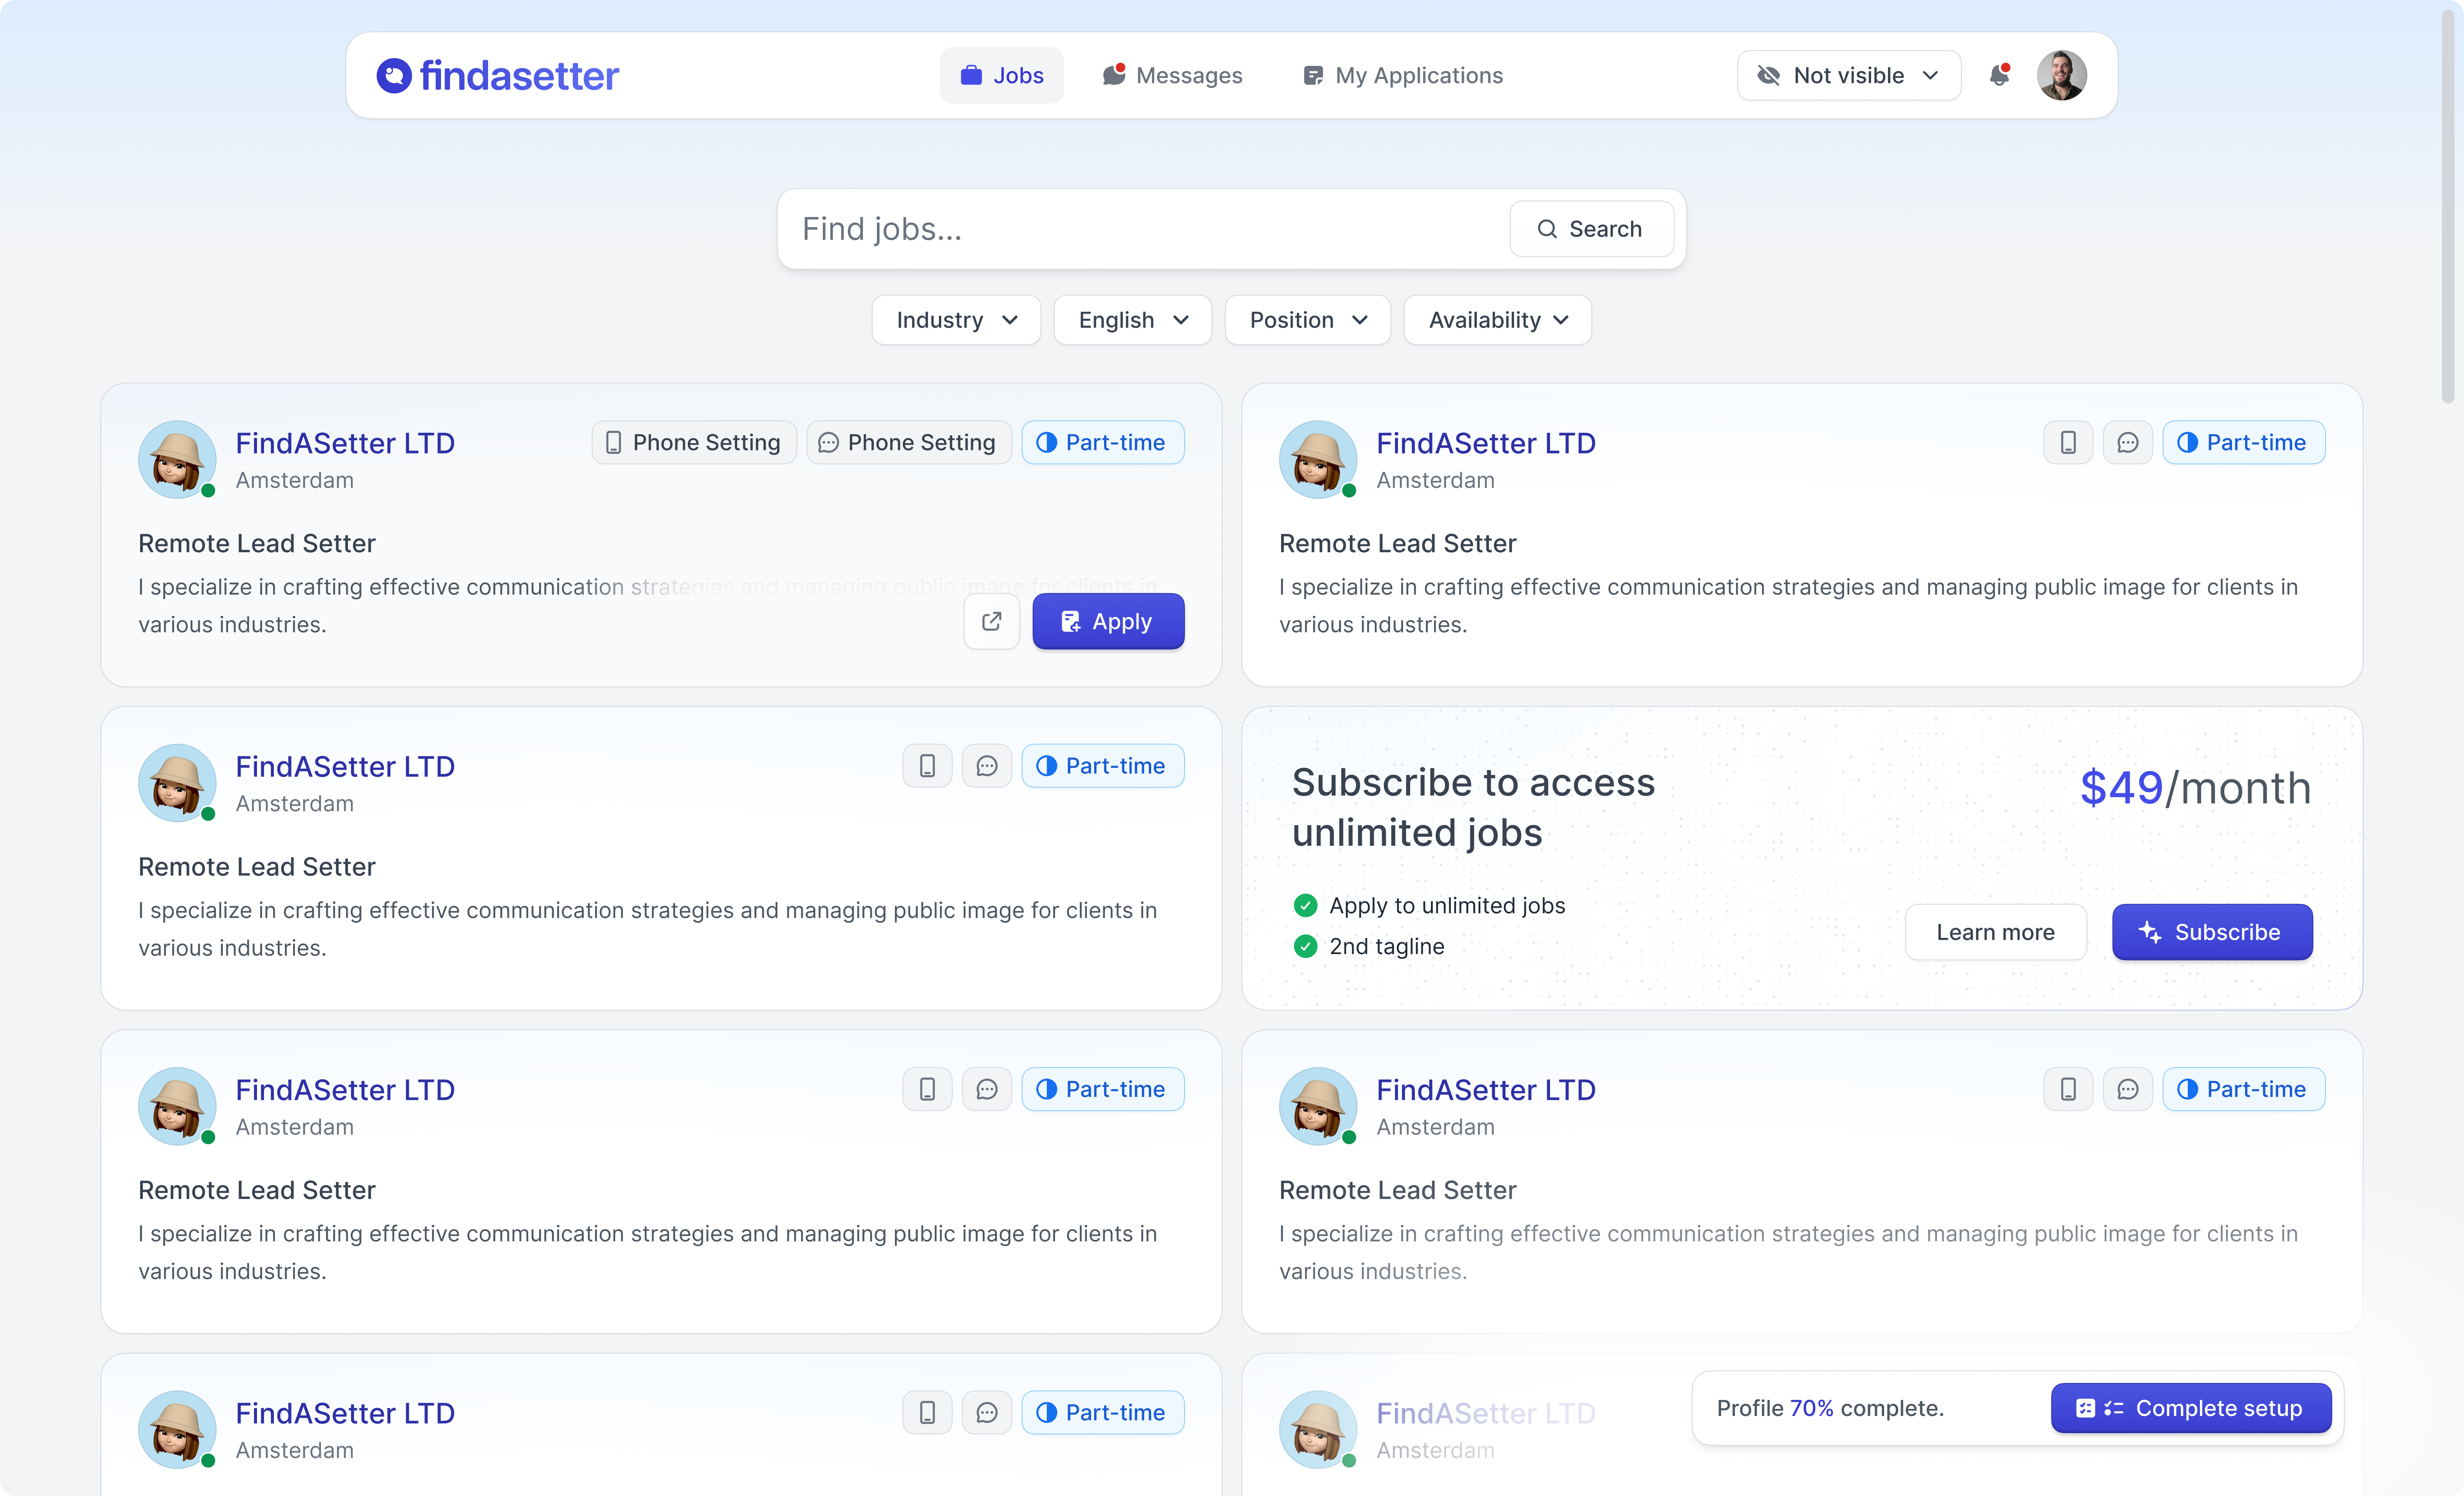Screen dimensions: 2464x1496
Task: Click Remote Lead Setter title on third left card
Action: (257, 1190)
